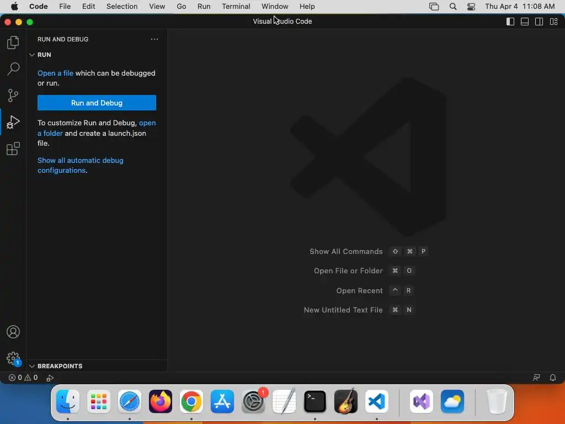Click 'New Untitled Text File' hint text
565x424 pixels.
pyautogui.click(x=343, y=310)
